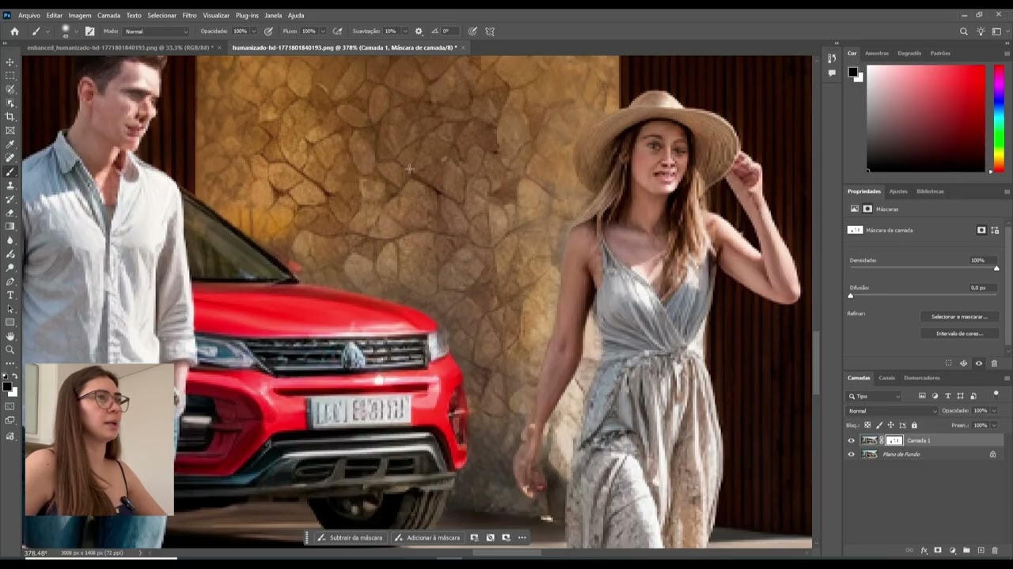Toggle the layer filter switch

(996, 394)
